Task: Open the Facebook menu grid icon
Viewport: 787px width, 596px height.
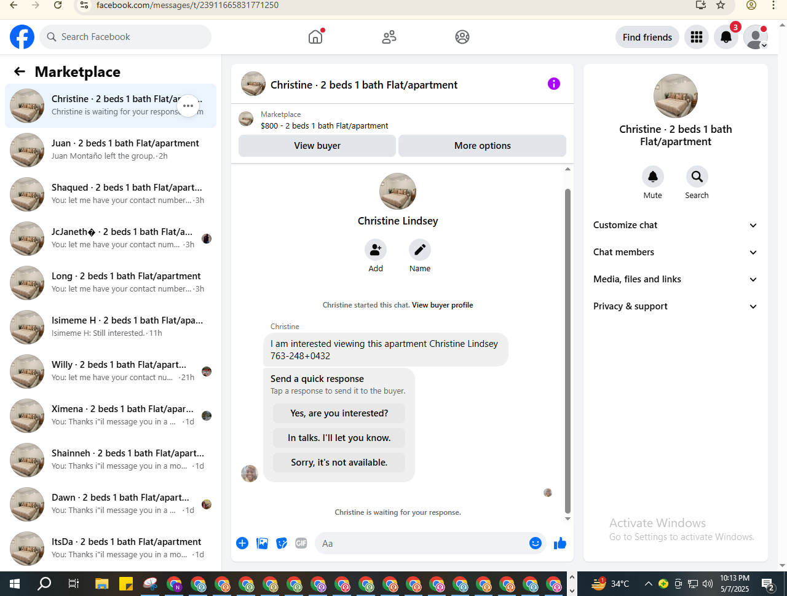Action: pyautogui.click(x=697, y=37)
